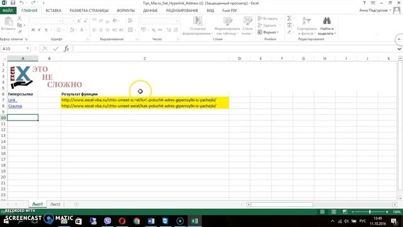Open the font size combo box
Screen dimensions: 403x227
click(69, 21)
